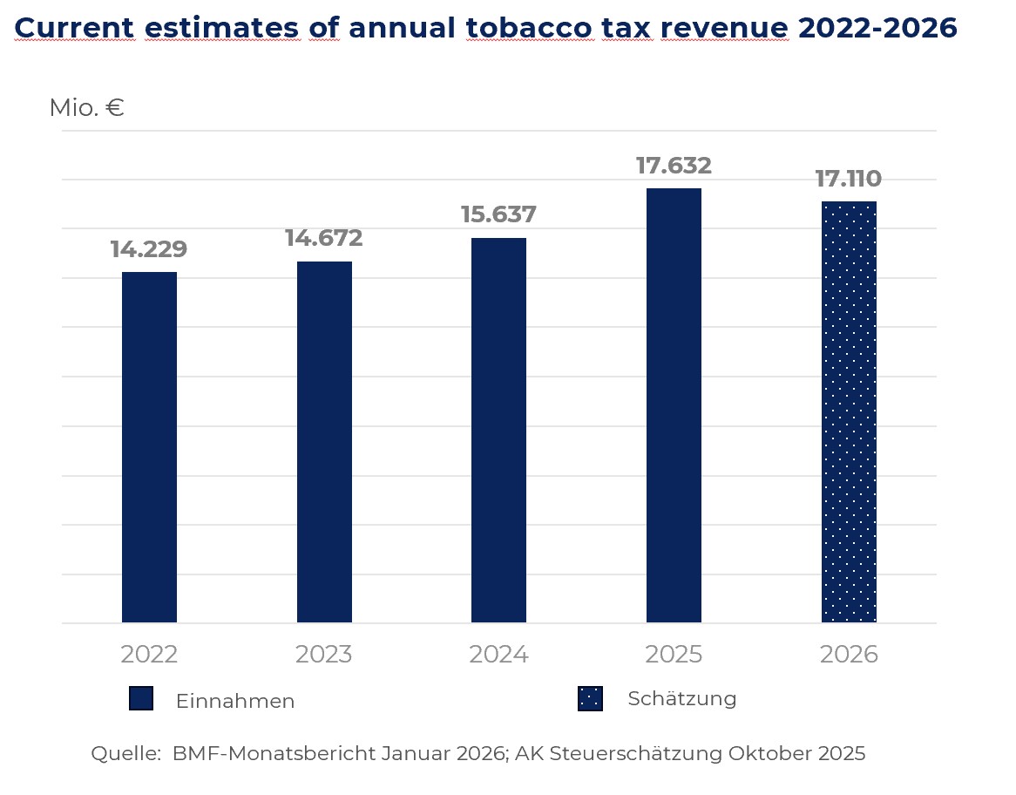Select the tallest bar for 2025
The height and width of the screenshot is (795, 1016).
(674, 405)
